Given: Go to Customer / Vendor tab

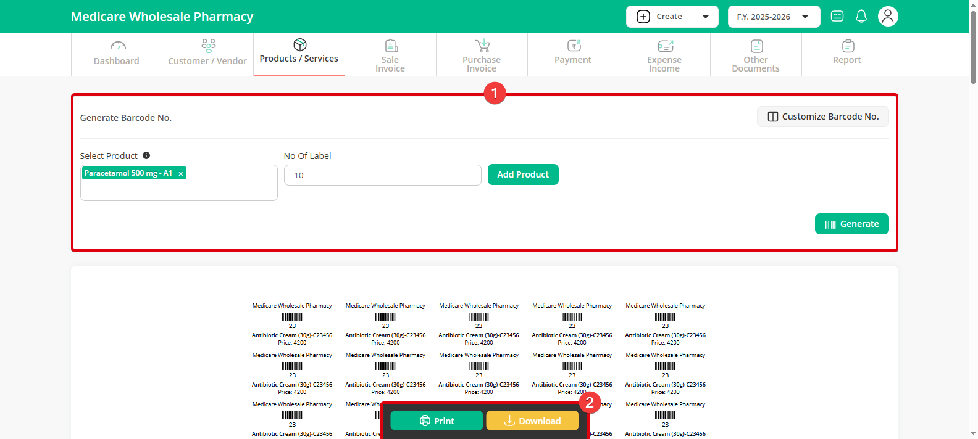Looking at the screenshot, I should tap(207, 54).
